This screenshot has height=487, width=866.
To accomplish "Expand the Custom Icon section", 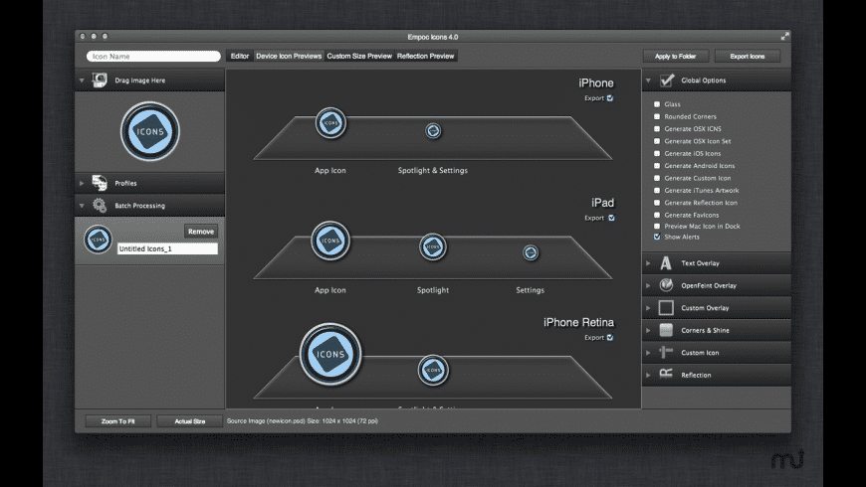I will pos(649,353).
